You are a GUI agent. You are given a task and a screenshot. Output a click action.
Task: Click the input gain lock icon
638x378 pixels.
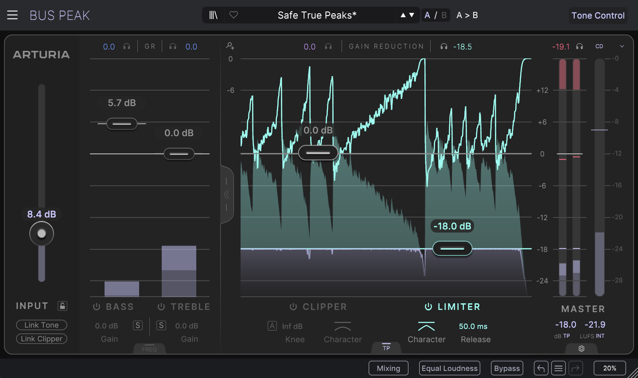62,306
